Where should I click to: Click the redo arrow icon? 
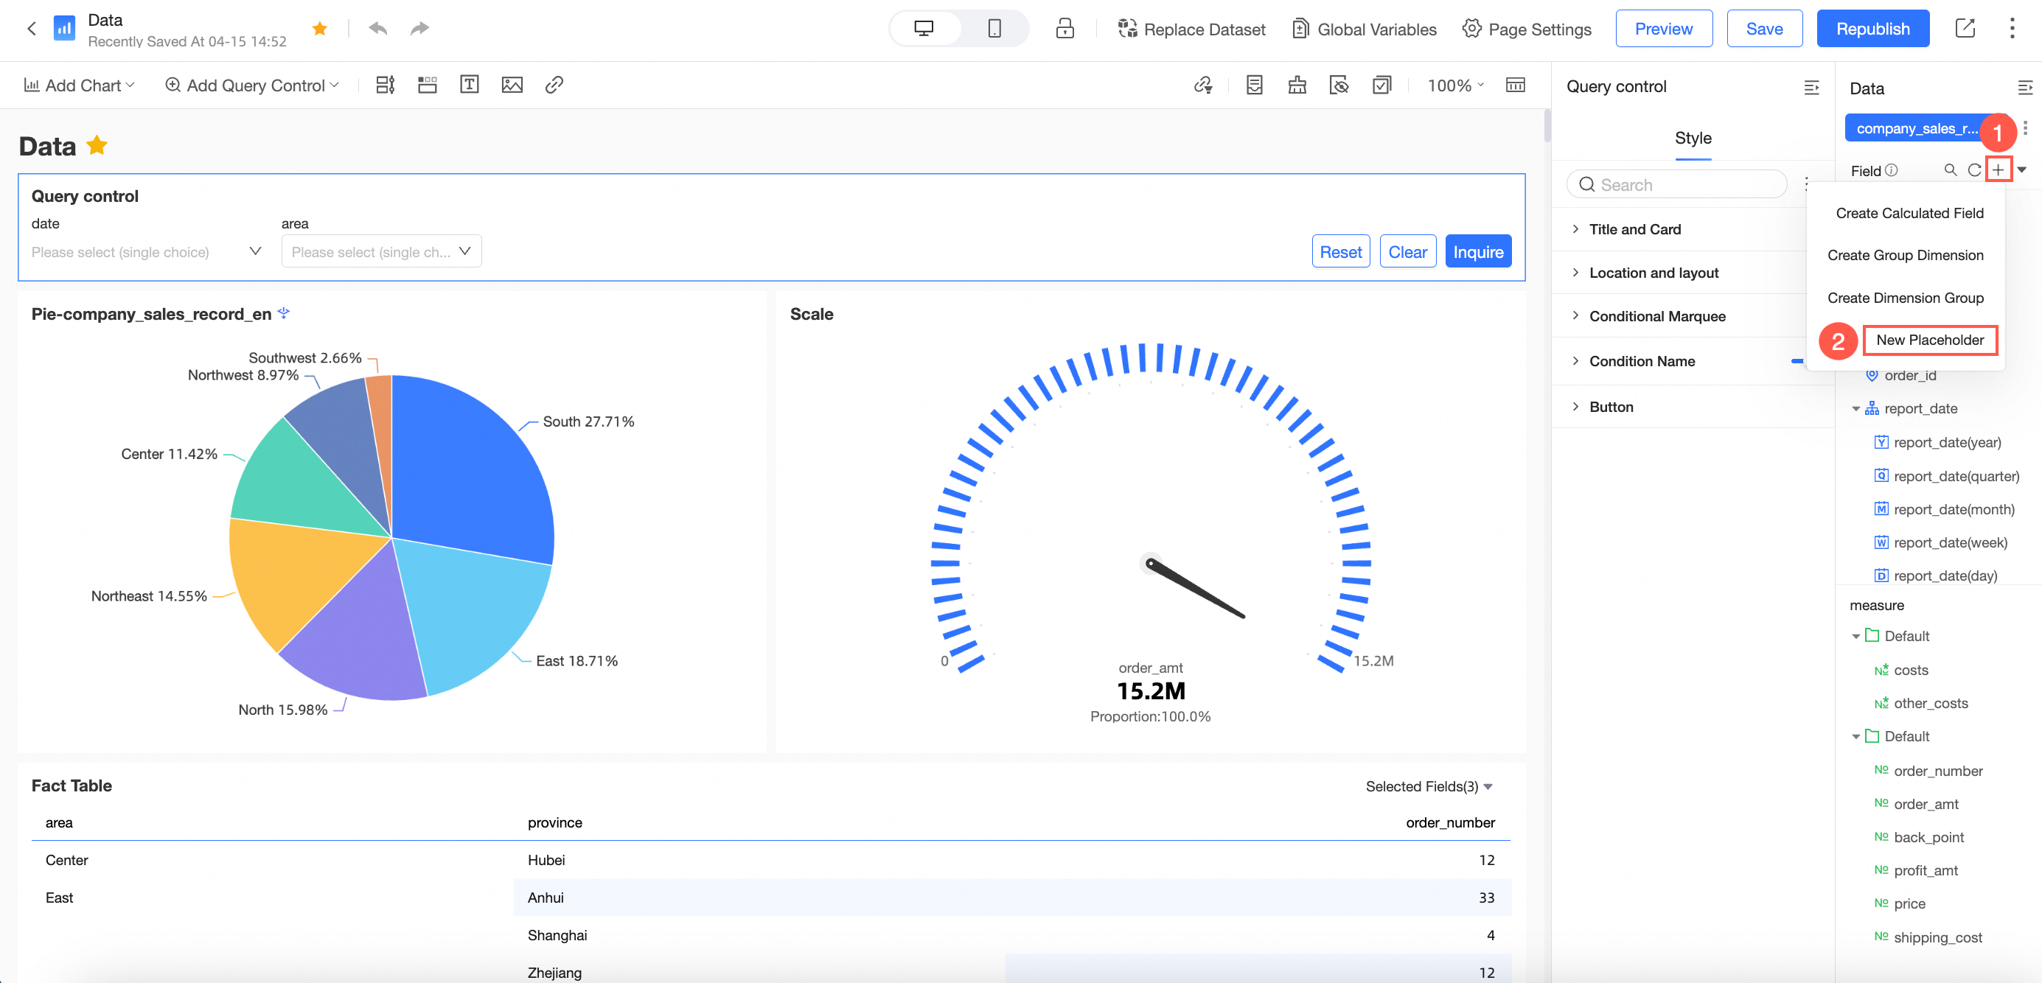[x=419, y=29]
